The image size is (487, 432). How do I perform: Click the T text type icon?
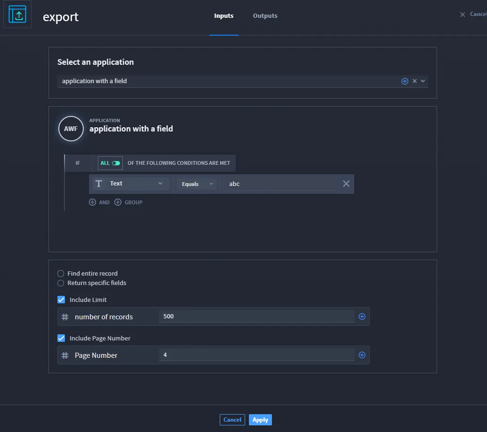[x=99, y=184]
